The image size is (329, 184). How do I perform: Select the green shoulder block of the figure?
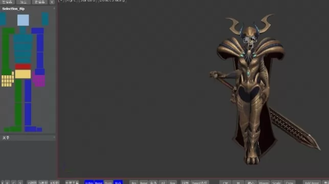click(x=8, y=31)
